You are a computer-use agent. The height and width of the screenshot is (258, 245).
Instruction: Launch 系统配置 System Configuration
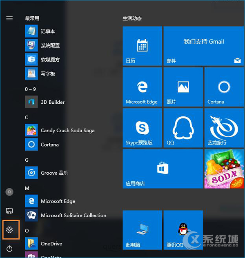42,45
